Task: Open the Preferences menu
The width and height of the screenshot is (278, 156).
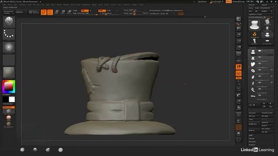Action: click(86, 5)
